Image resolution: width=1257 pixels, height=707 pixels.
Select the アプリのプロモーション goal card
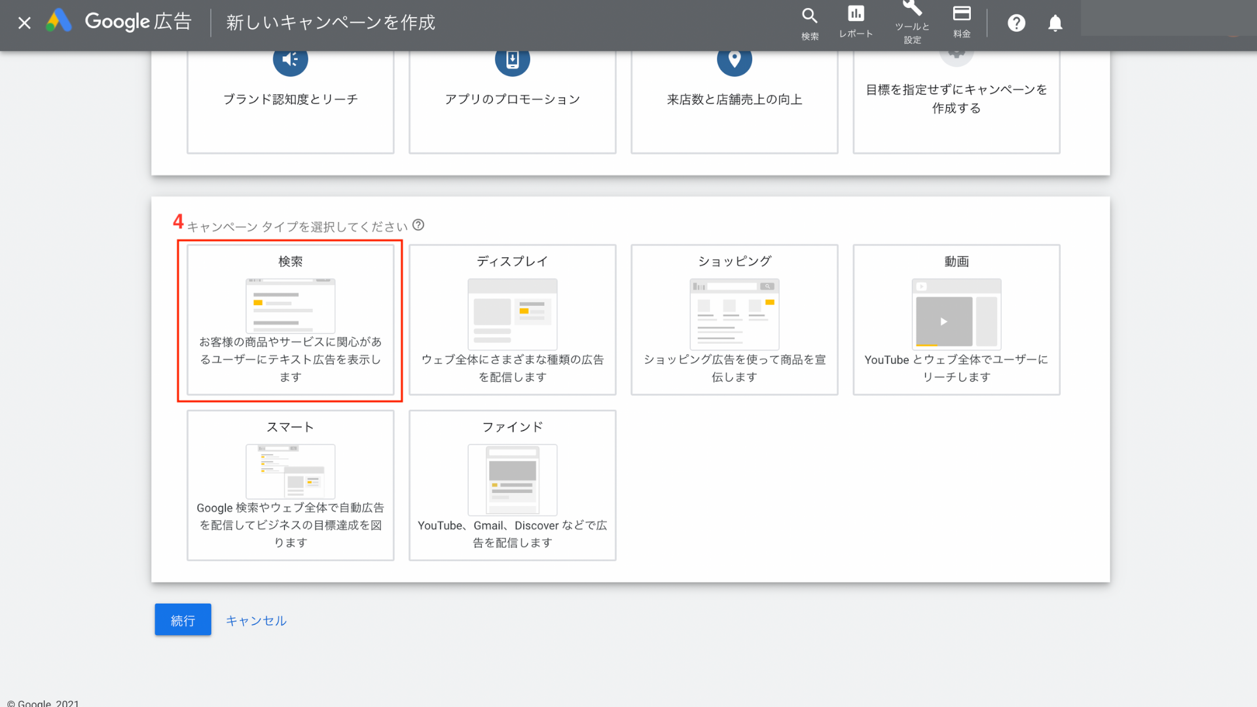[513, 101]
